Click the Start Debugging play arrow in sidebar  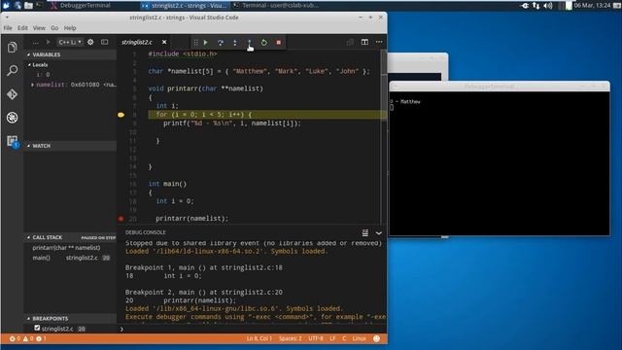48,42
